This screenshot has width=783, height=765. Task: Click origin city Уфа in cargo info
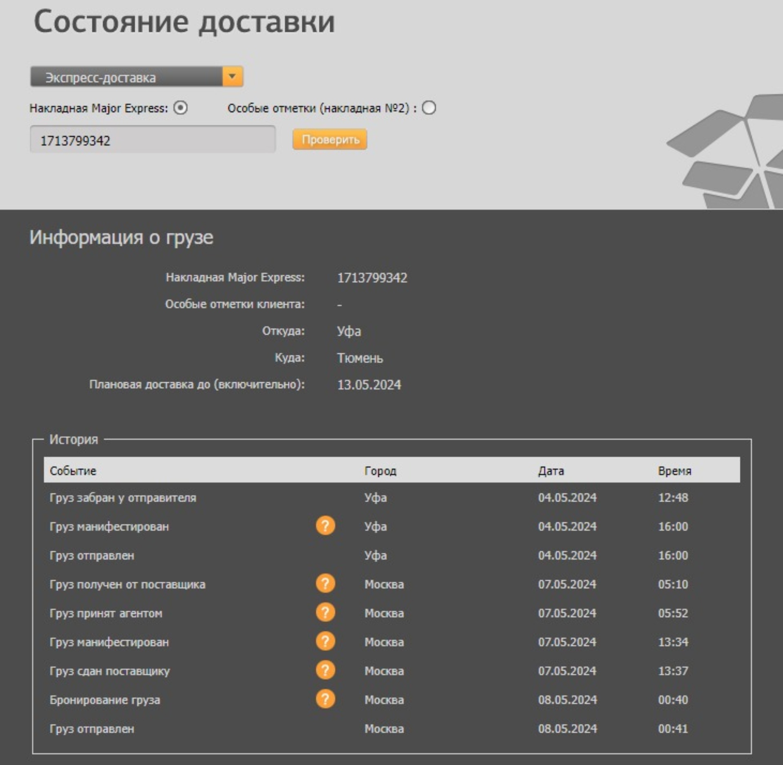click(x=349, y=331)
